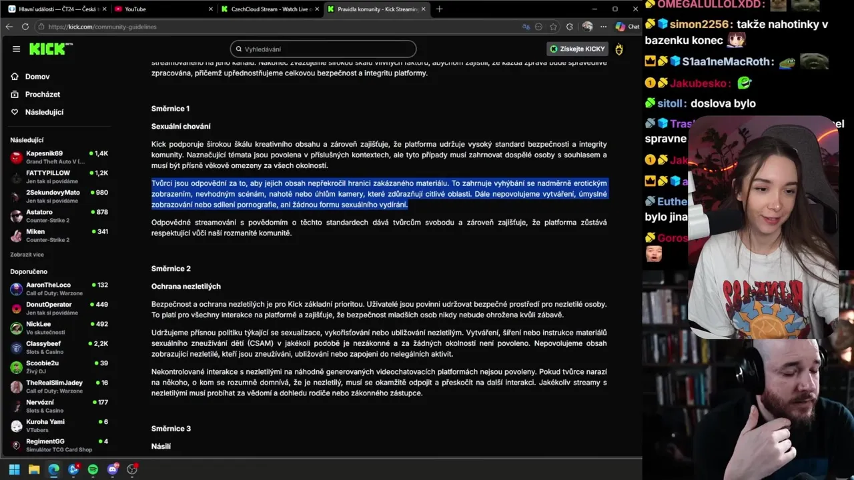Switch to Hlavní události ČT24 tab
This screenshot has height=480, width=854.
[57, 9]
